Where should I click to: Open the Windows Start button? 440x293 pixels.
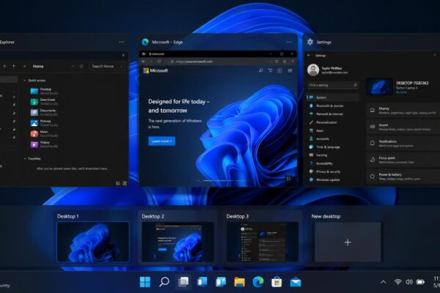point(145,282)
